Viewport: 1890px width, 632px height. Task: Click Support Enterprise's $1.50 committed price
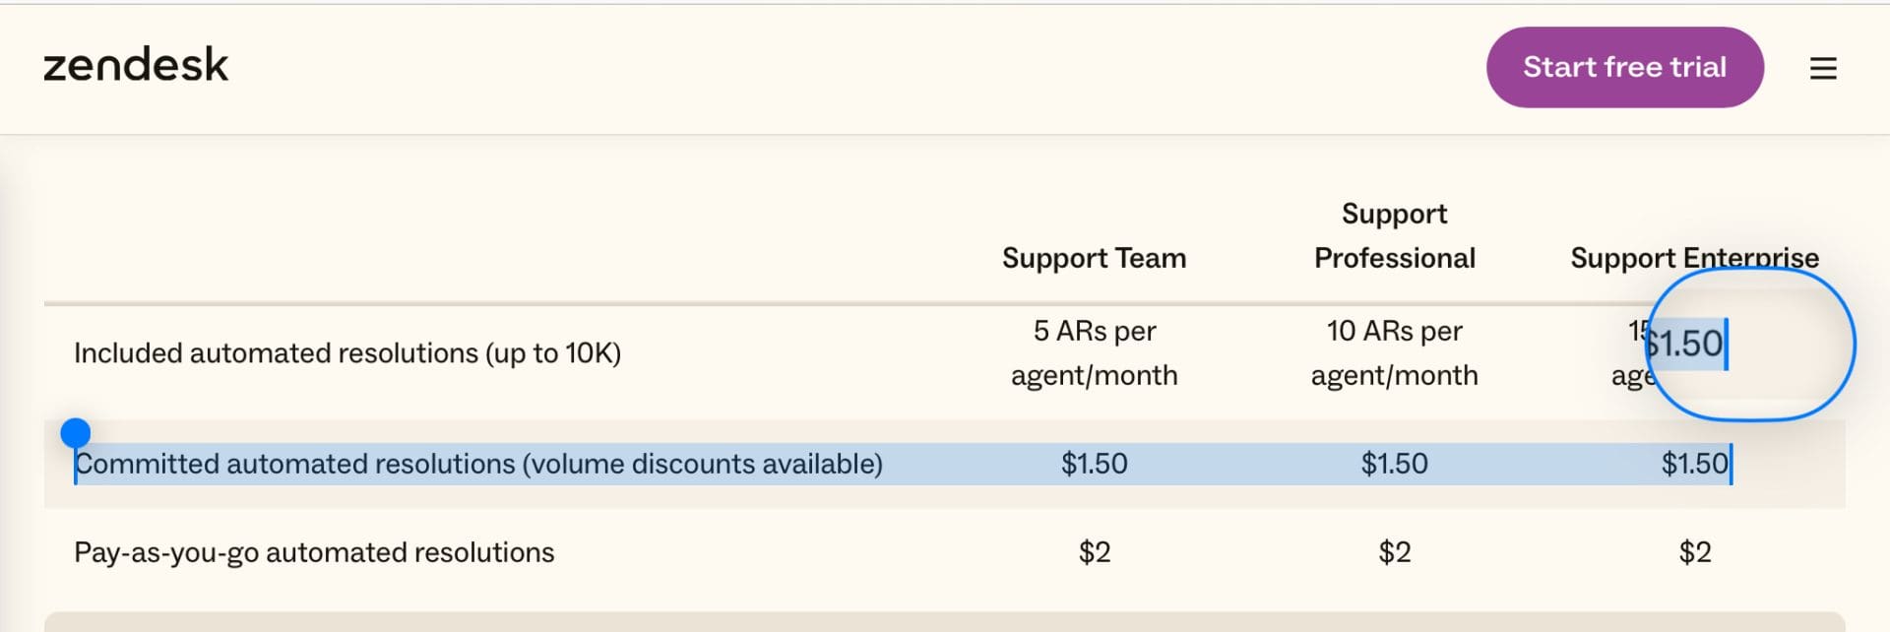[x=1693, y=464]
